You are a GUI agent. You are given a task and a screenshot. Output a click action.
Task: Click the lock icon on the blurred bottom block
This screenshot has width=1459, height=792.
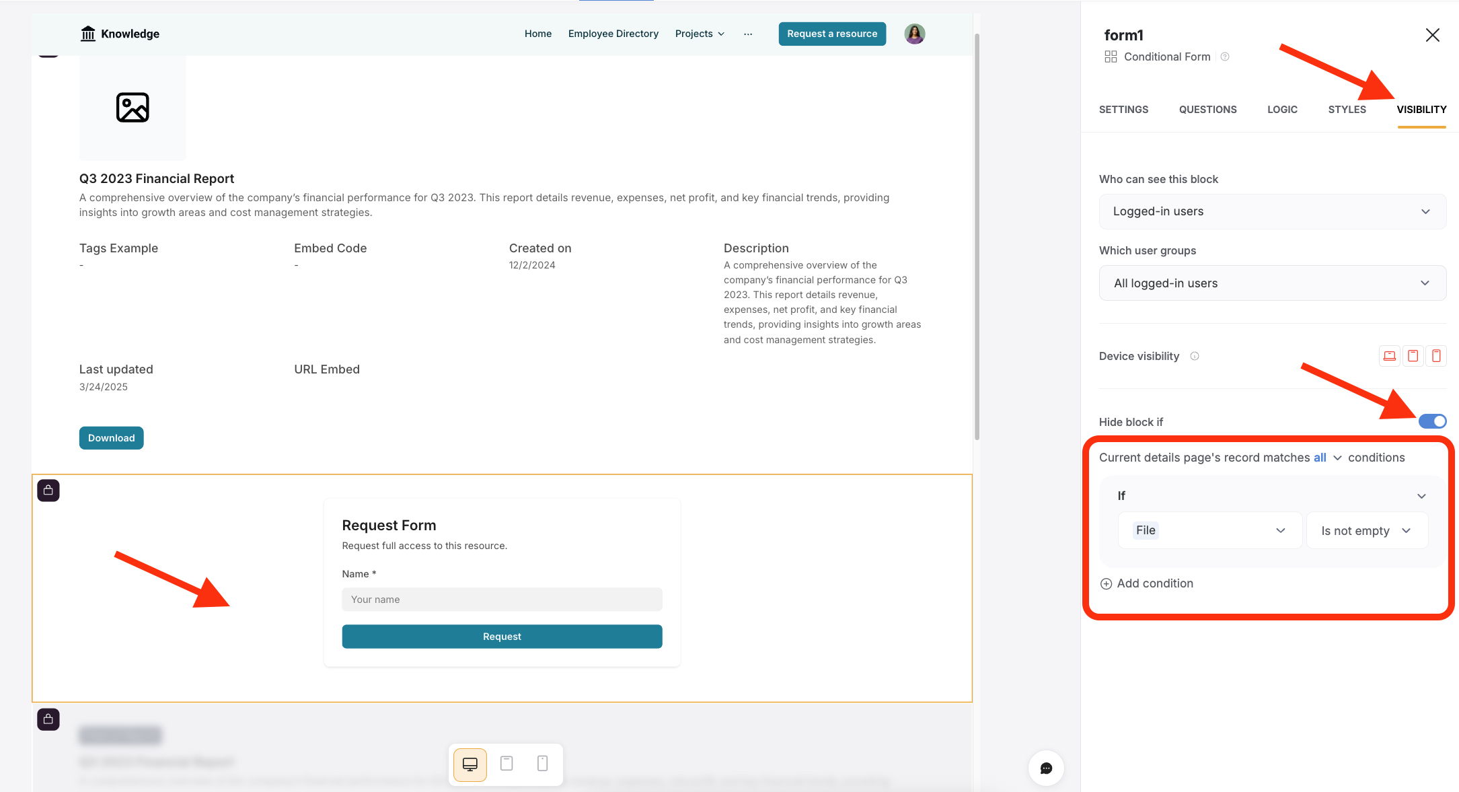click(48, 719)
